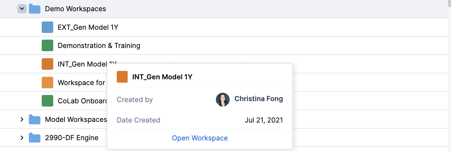
Task: Click the Demo Workspaces folder icon
Action: [35, 9]
